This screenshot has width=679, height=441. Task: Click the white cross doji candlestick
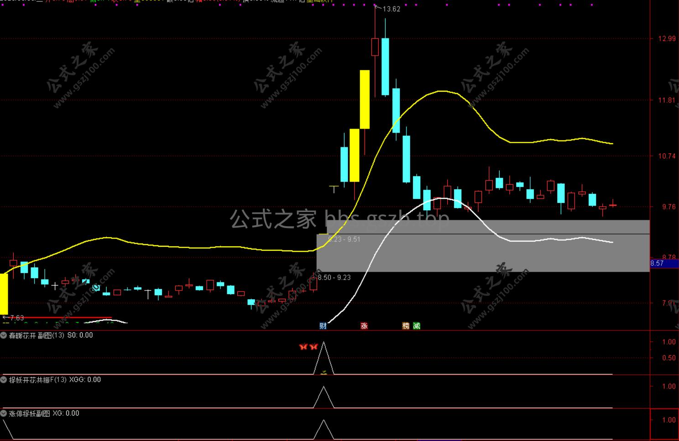(x=55, y=286)
